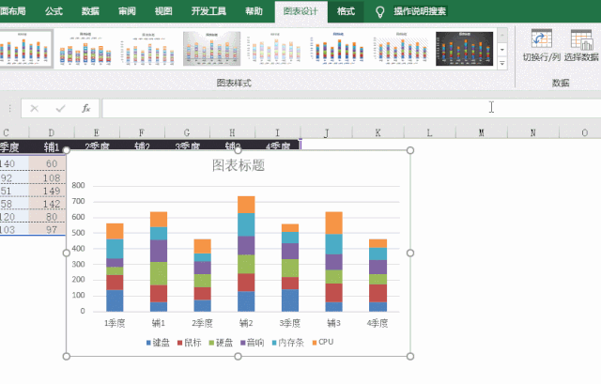Image resolution: width=601 pixels, height=384 pixels.
Task: Select column E header
Action: (97, 133)
